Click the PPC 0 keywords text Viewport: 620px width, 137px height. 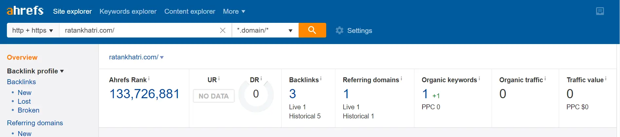click(x=431, y=107)
